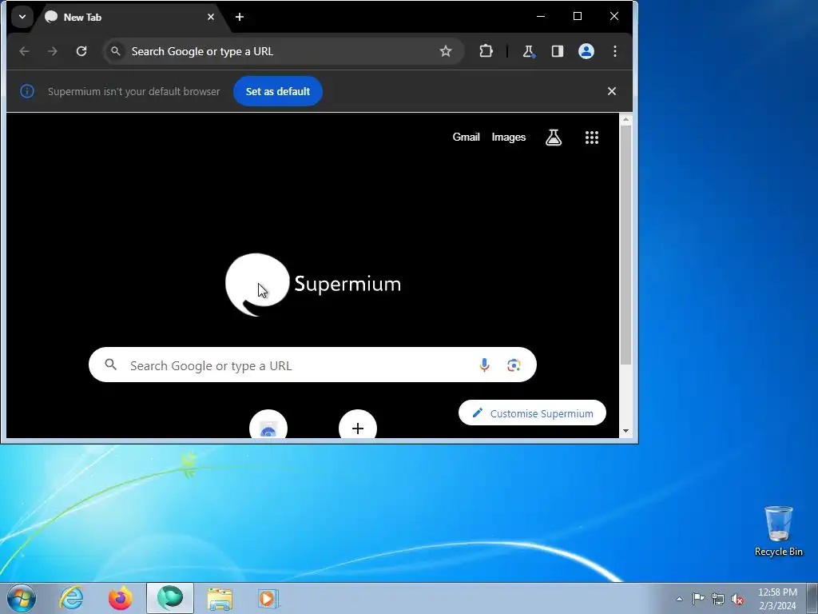Launch Firefox from the taskbar
The height and width of the screenshot is (614, 818).
pos(121,598)
